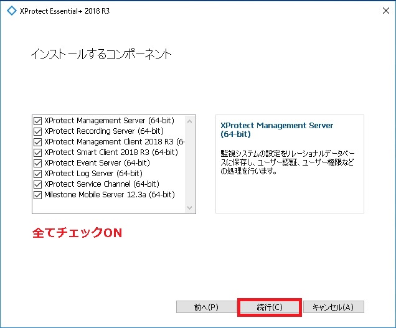Select the XProtect Management Client 2018 R3 label
Image resolution: width=396 pixels, height=328 pixels.
[x=115, y=142]
